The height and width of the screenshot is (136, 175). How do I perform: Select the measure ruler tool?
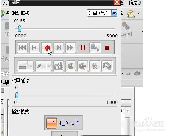point(22,66)
